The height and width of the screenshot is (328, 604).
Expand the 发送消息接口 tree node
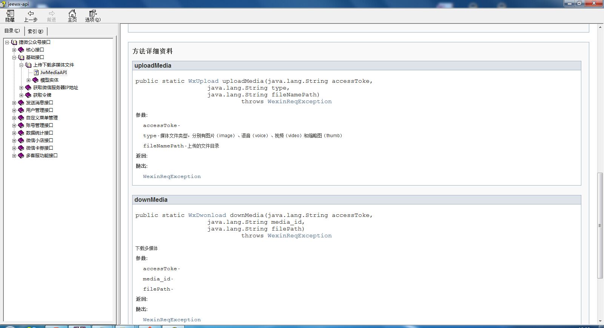14,103
